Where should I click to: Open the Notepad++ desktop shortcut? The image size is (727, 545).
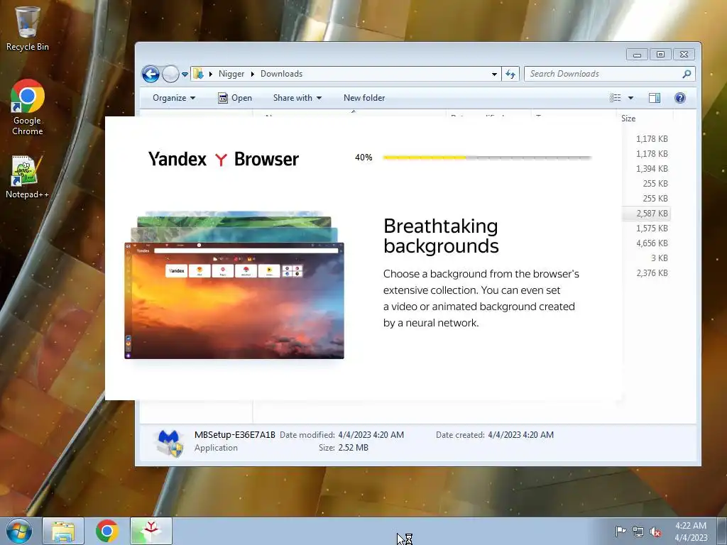point(27,177)
